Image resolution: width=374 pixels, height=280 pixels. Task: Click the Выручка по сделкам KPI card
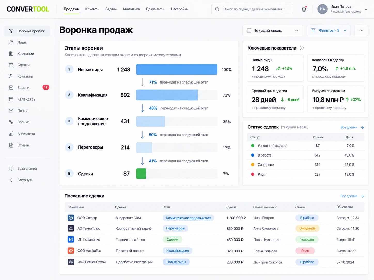[336, 99]
